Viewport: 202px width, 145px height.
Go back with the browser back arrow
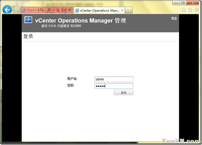[7, 10]
